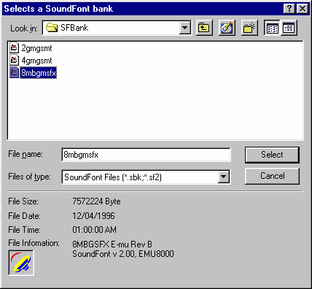Close the SoundFont bank dialog
This screenshot has width=312, height=289.
point(303,9)
